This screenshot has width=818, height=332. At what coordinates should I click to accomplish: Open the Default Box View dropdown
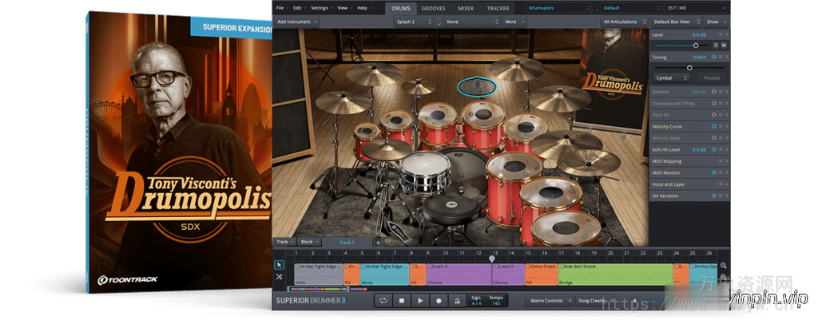(x=676, y=22)
